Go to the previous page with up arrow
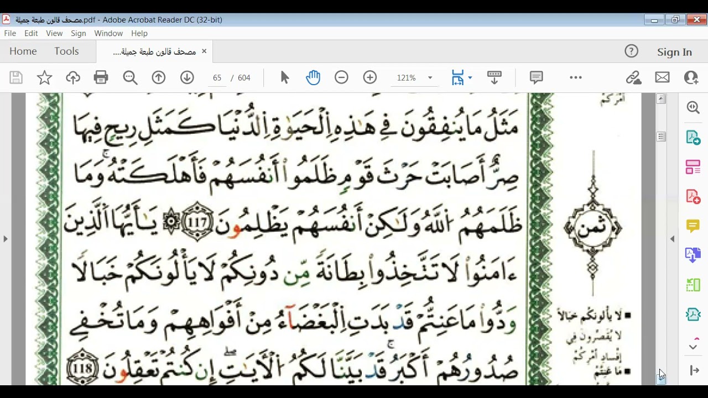This screenshot has height=398, width=708. click(159, 78)
